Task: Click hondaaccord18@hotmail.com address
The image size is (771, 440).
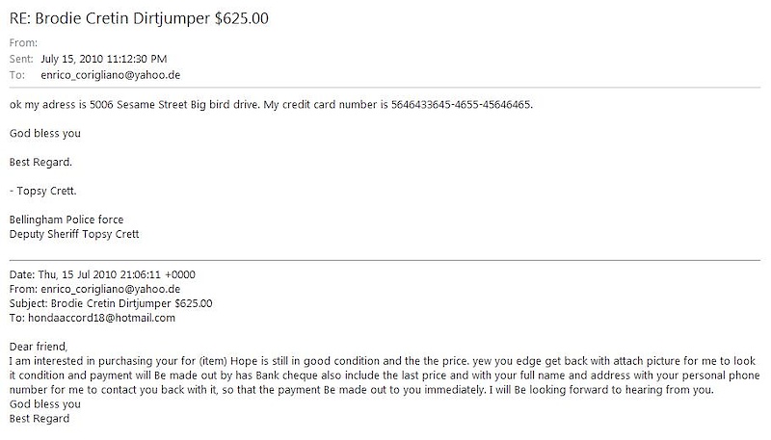Action: click(x=101, y=318)
